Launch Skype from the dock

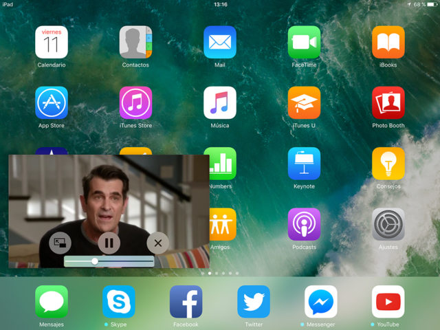(x=119, y=302)
